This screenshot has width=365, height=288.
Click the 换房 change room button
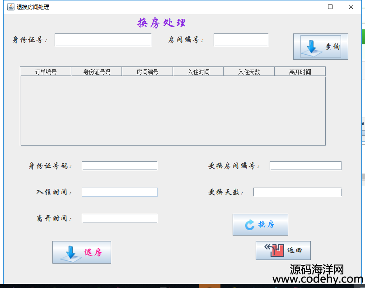[260, 225]
